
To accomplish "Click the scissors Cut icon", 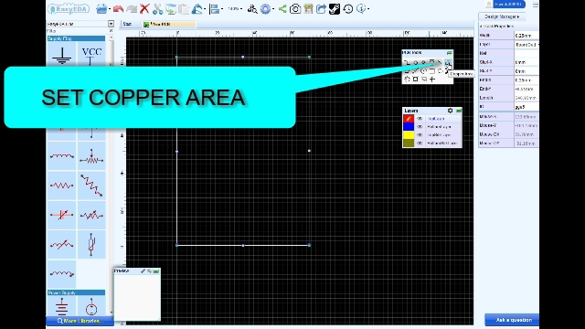I will 157,8.
